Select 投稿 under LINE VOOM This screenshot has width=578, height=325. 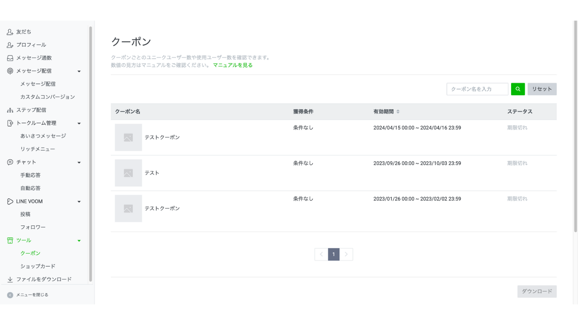(25, 214)
